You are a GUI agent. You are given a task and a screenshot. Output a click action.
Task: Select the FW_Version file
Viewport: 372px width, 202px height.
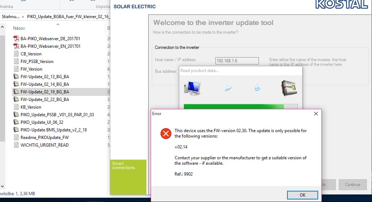[x=31, y=69]
